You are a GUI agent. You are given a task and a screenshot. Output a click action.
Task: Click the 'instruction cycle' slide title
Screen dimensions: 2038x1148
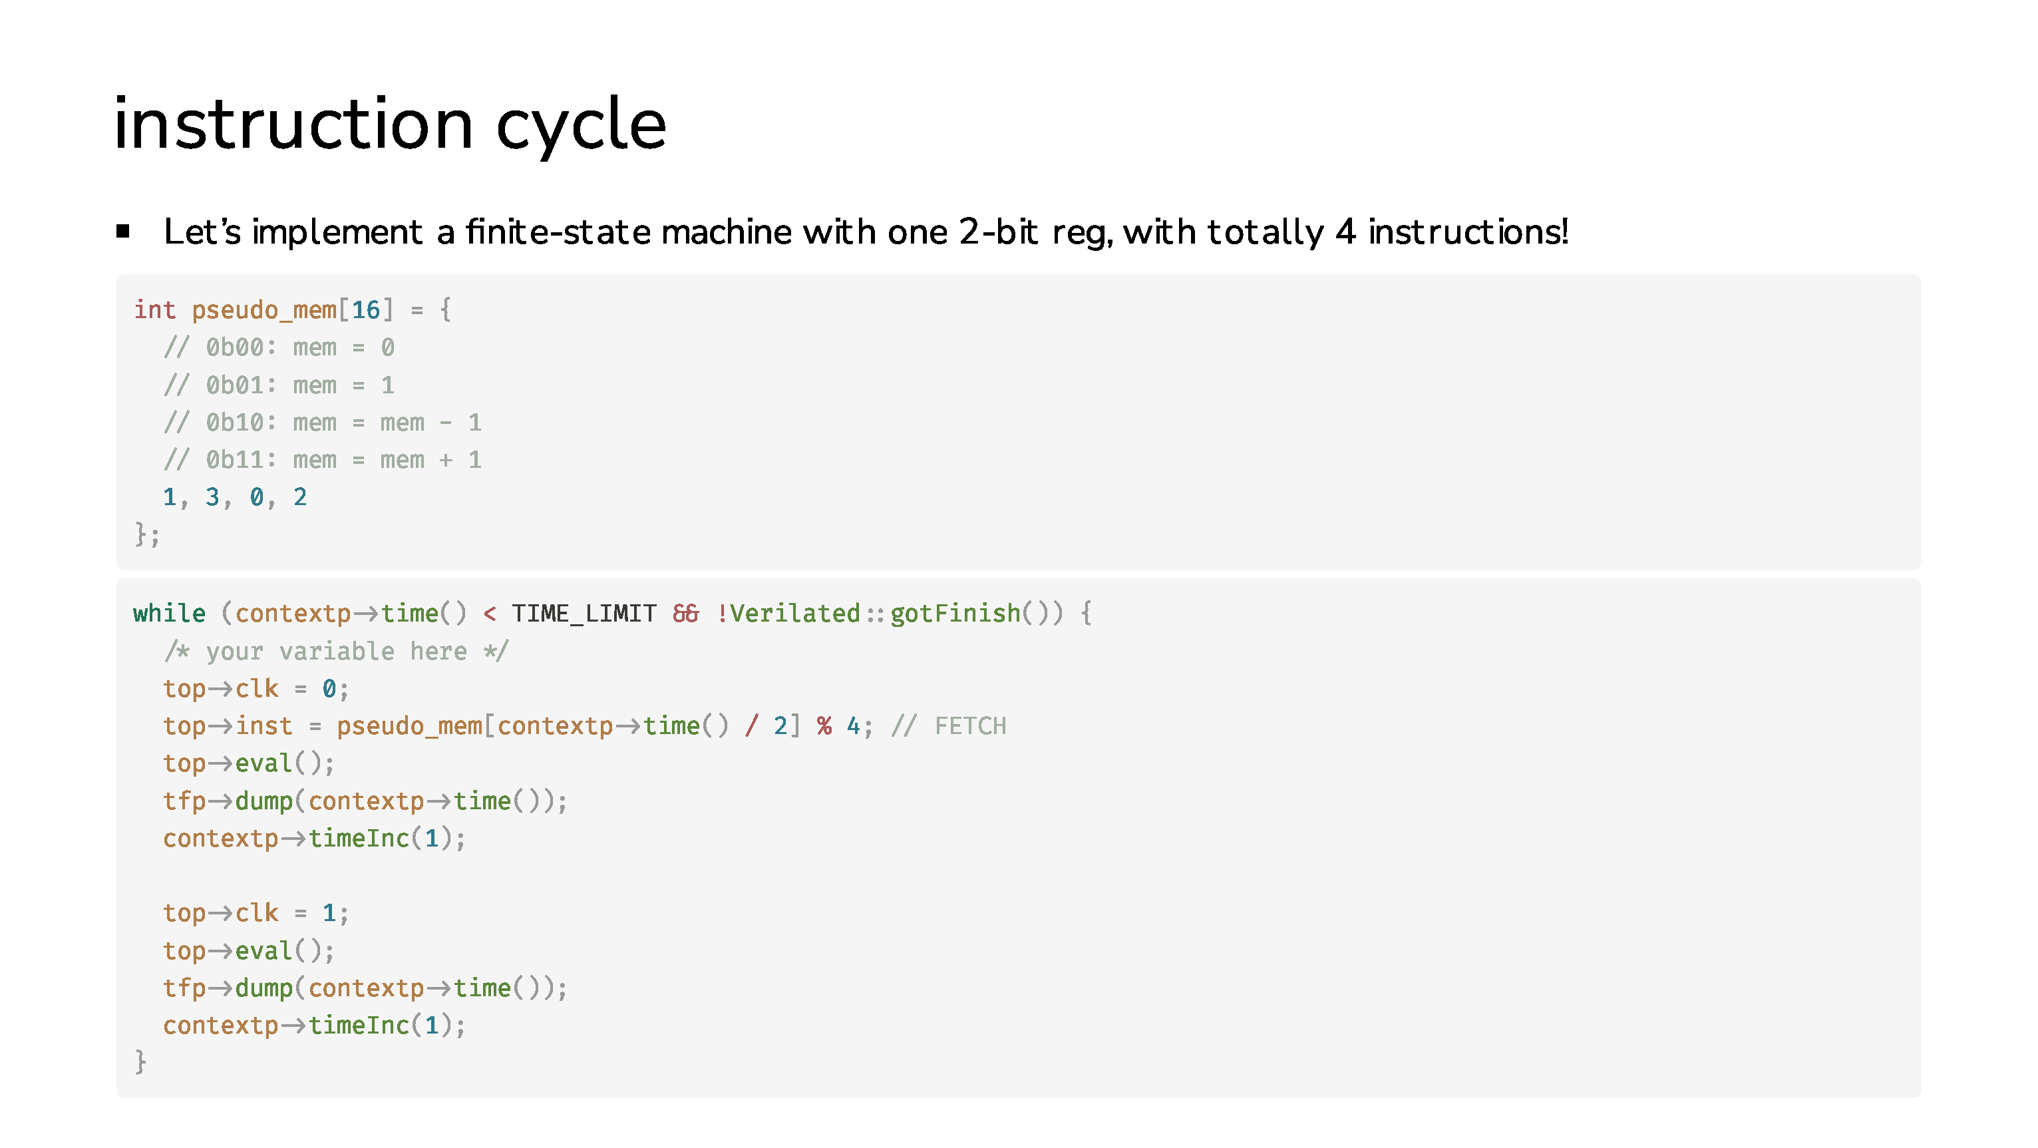390,124
